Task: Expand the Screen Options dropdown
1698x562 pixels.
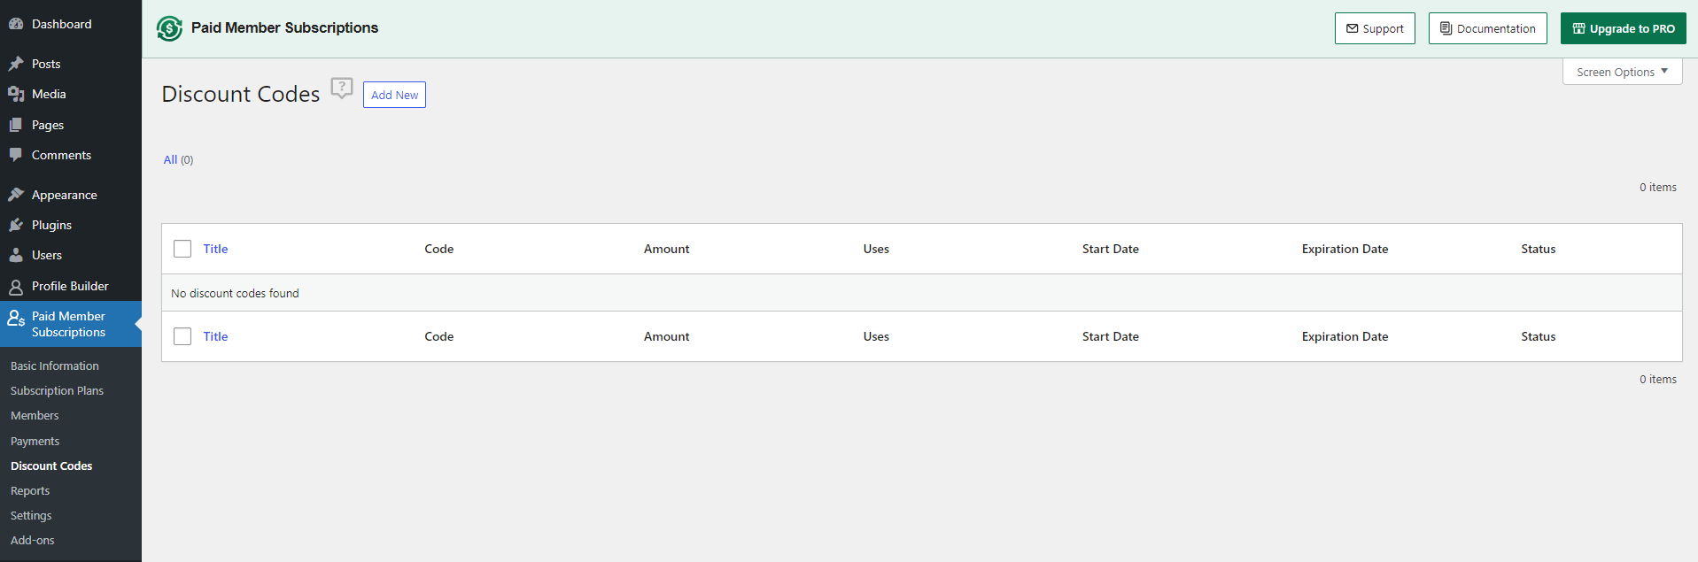Action: tap(1622, 72)
